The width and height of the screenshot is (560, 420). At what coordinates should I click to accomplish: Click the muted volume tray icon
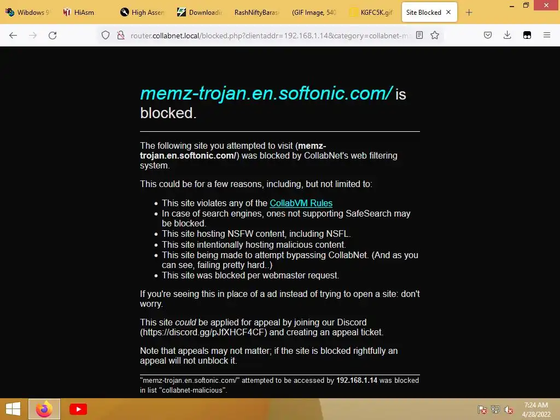(x=509, y=410)
